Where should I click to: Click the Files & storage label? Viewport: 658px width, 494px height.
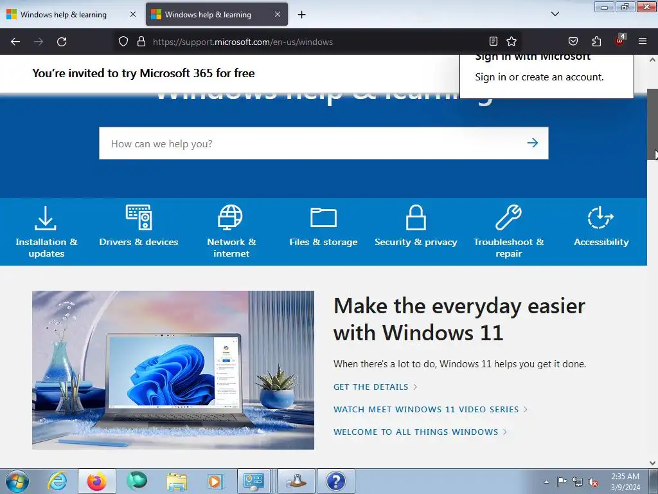click(x=323, y=242)
